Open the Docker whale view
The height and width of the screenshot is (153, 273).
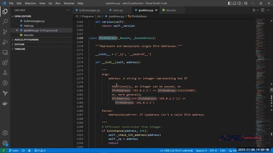(x=5, y=103)
